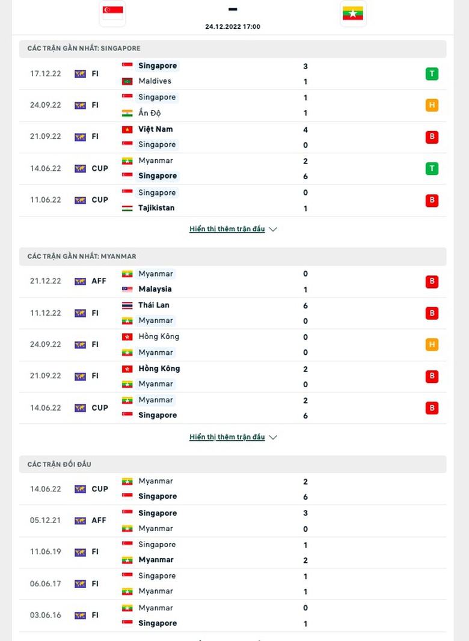The height and width of the screenshot is (641, 469).
Task: Open head-to-head match from 05.12.21
Action: (x=233, y=521)
